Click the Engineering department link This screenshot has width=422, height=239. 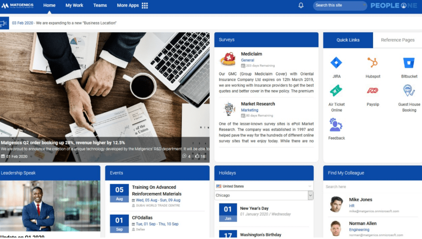coord(359,230)
